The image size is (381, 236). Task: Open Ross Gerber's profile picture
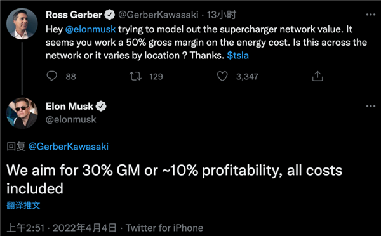pos(22,23)
